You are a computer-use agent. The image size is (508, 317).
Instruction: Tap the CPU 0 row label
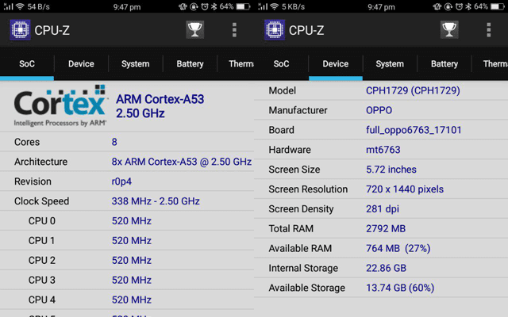[x=42, y=221]
